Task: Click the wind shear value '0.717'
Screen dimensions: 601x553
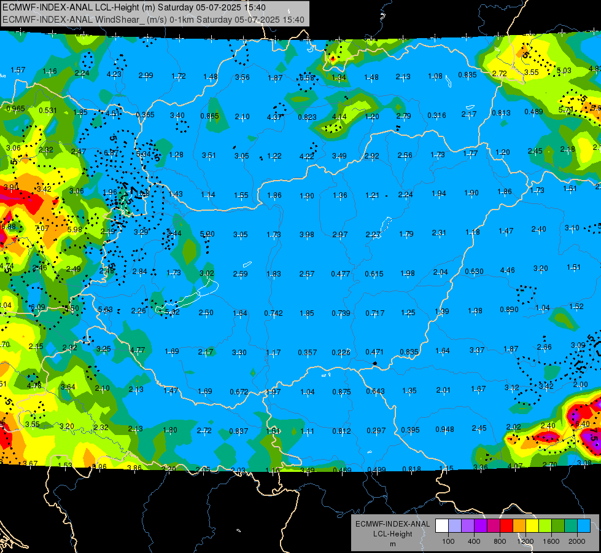Action: tap(375, 313)
